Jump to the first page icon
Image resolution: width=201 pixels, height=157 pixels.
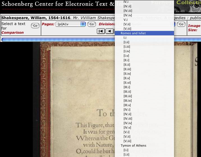[101, 31]
